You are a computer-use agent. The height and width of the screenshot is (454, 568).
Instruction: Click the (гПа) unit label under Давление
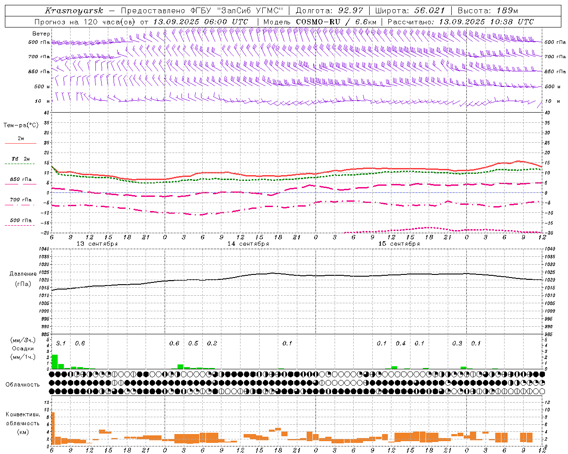point(23,284)
